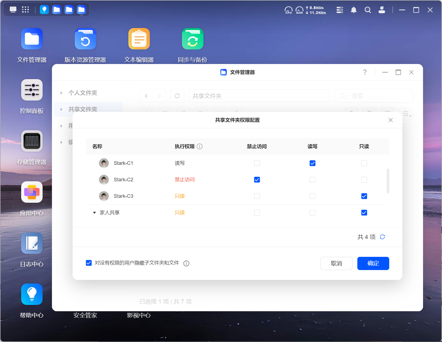Check 读写 for 家人共享 group
Viewport: 442px width, 342px height.
pos(313,213)
